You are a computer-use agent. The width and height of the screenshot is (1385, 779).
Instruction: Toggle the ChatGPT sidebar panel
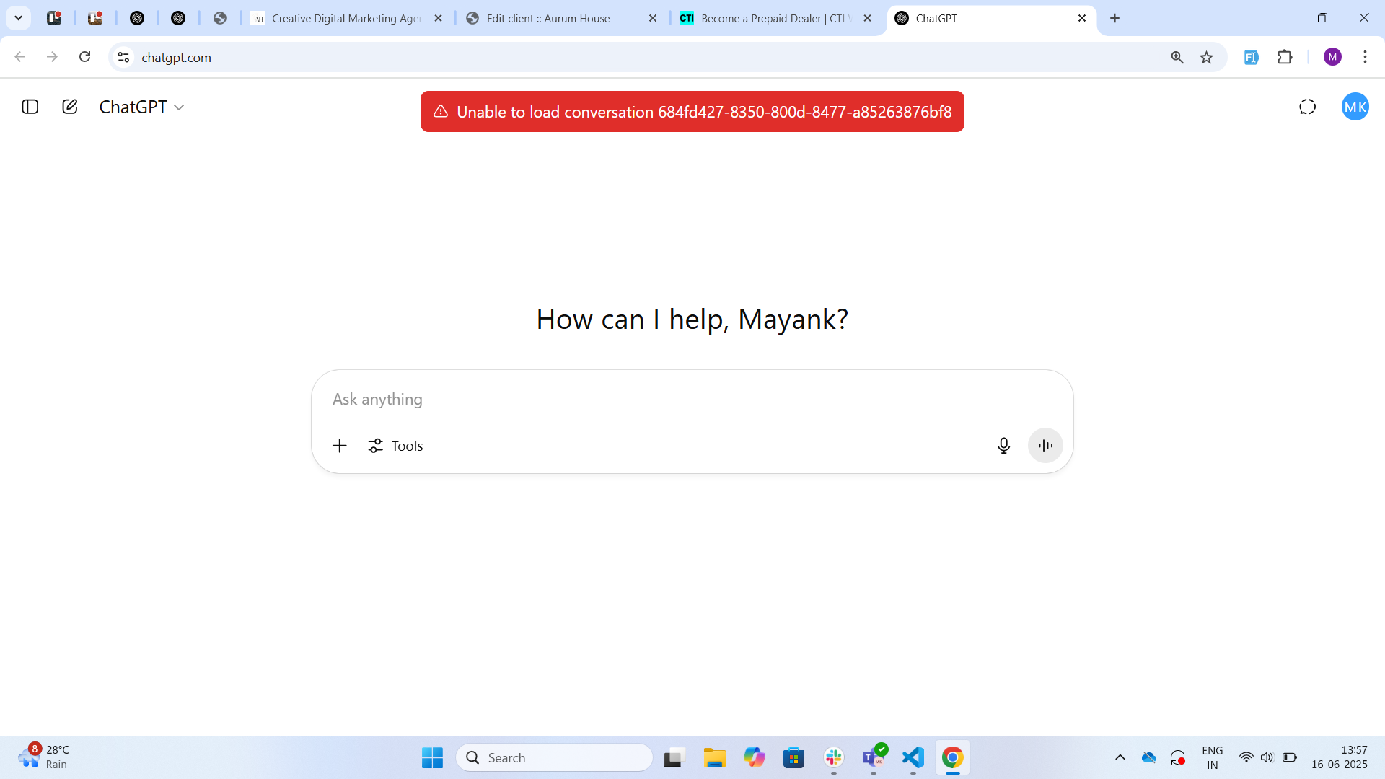30,107
